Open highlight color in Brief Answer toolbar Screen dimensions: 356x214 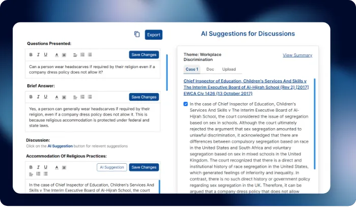click(x=64, y=97)
